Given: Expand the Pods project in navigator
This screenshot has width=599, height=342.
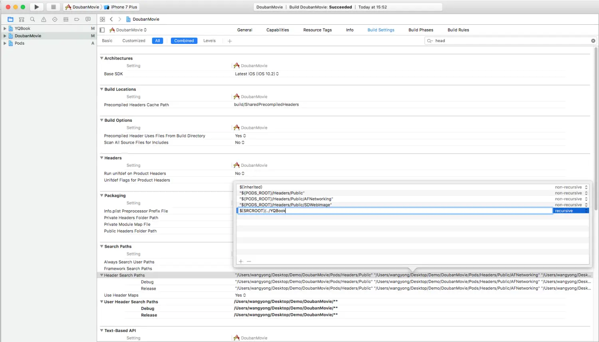Looking at the screenshot, I should click(x=5, y=43).
